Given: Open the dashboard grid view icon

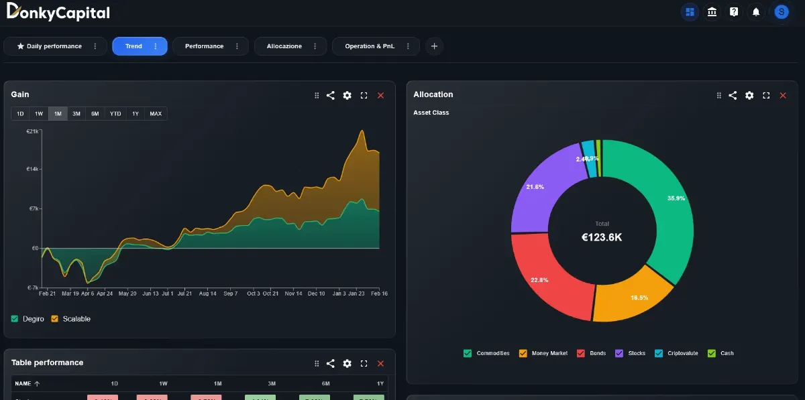Looking at the screenshot, I should (x=690, y=12).
